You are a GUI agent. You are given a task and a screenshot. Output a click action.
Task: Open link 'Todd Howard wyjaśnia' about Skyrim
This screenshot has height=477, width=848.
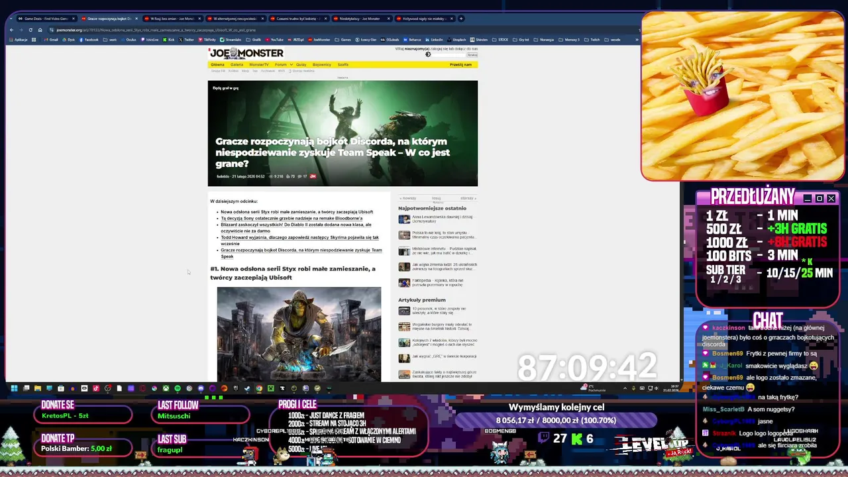point(299,240)
